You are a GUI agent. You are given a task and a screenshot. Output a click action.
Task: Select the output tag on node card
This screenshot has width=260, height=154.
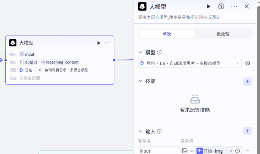pyautogui.click(x=28, y=62)
